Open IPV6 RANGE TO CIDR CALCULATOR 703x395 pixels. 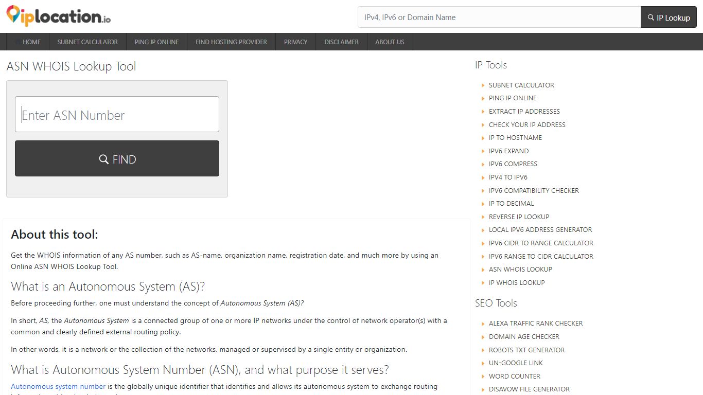541,257
